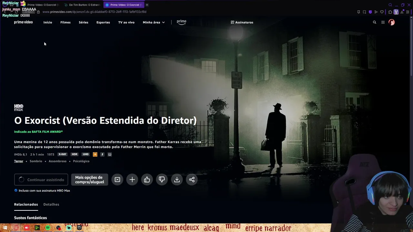Click the IMDb 8,1 rating text
The width and height of the screenshot is (413, 232).
pos(21,154)
